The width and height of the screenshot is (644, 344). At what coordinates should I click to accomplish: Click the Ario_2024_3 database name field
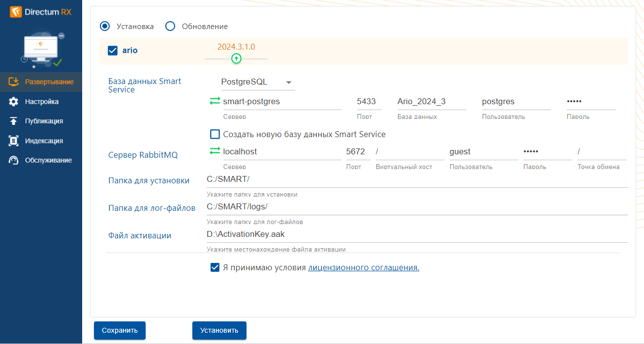431,102
